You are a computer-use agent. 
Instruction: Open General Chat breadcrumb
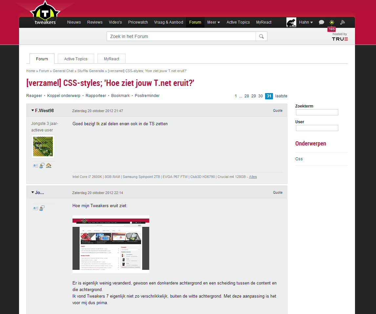[63, 71]
